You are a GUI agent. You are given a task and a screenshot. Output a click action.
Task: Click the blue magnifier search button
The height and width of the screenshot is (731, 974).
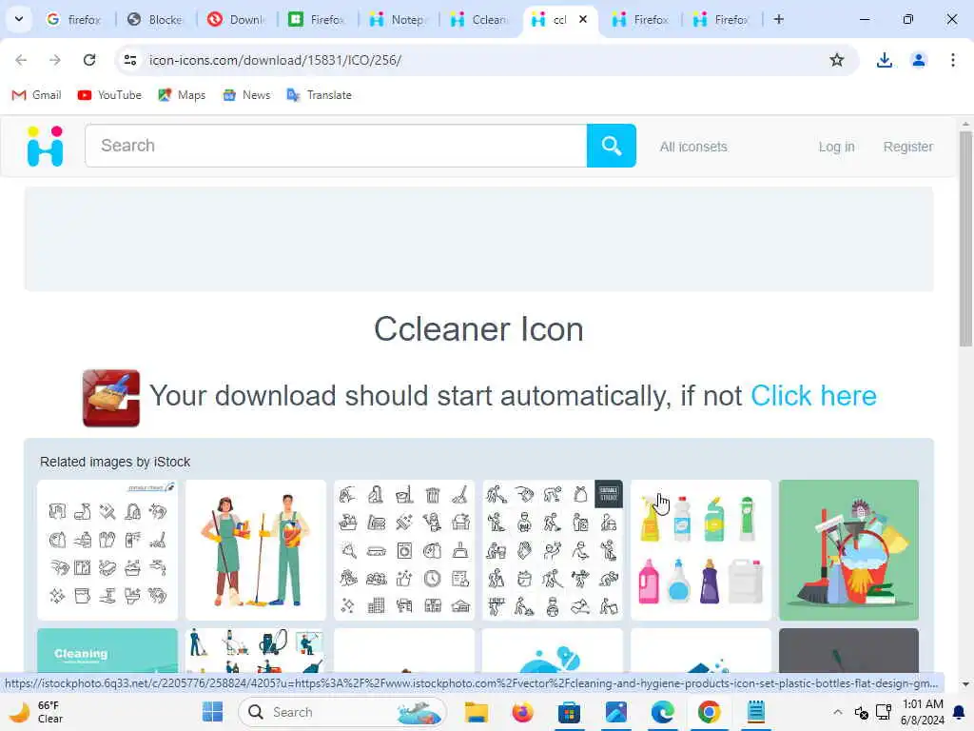612,146
